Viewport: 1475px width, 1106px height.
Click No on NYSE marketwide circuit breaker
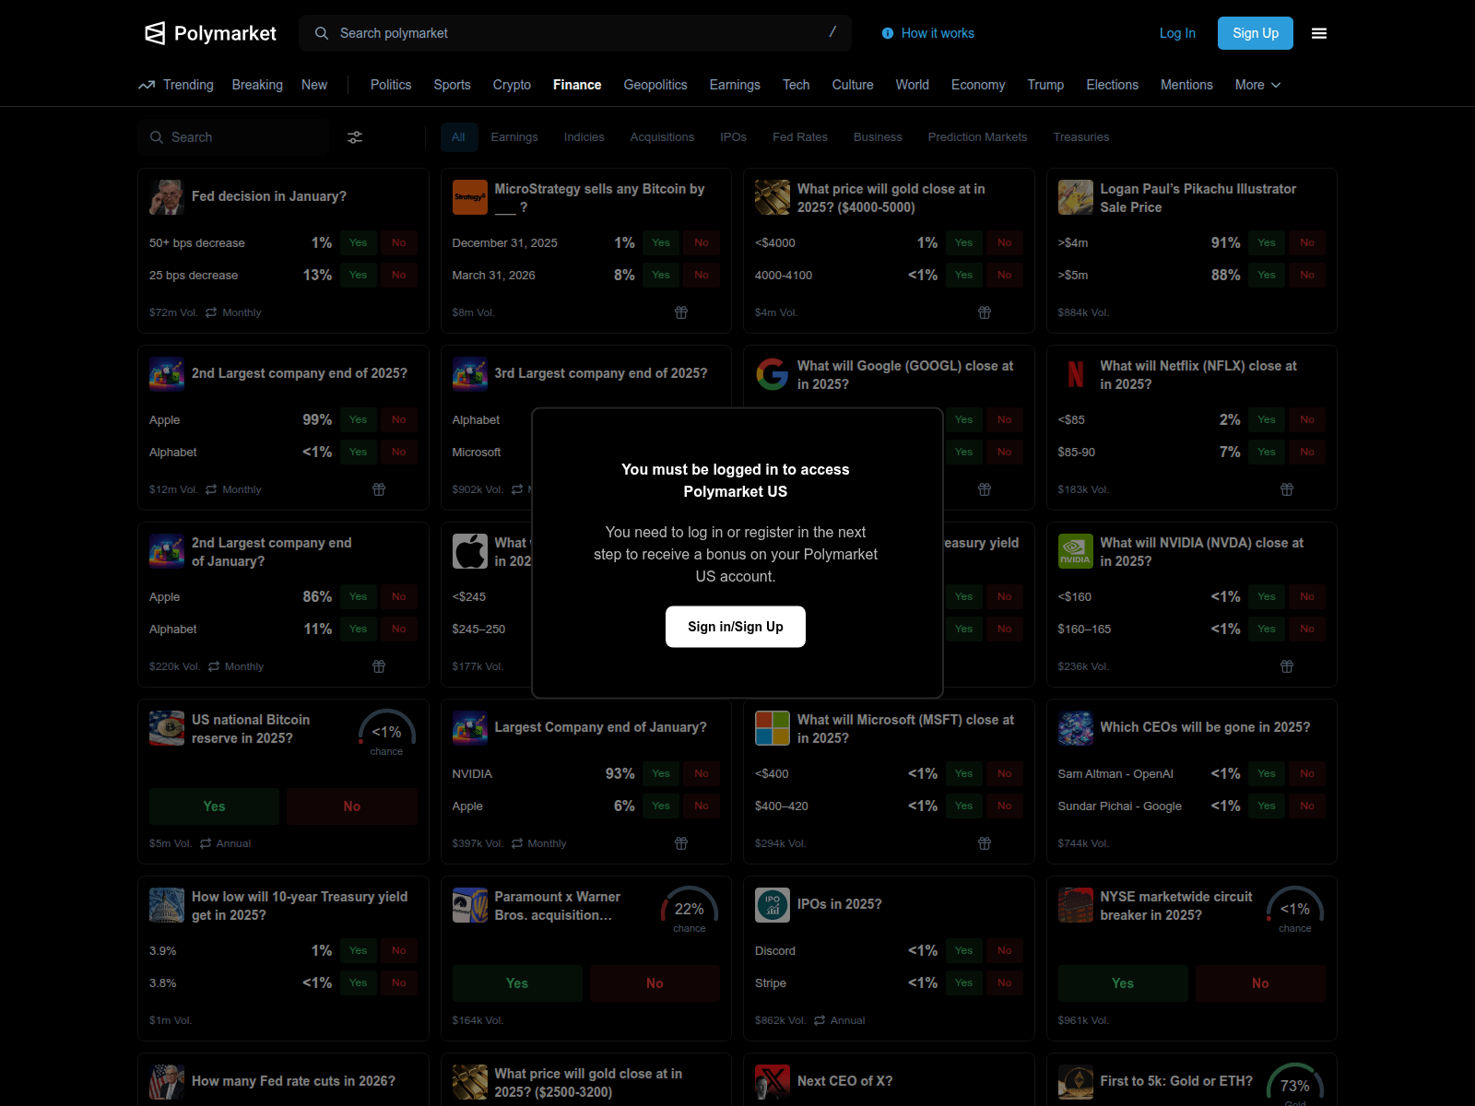tap(1260, 983)
